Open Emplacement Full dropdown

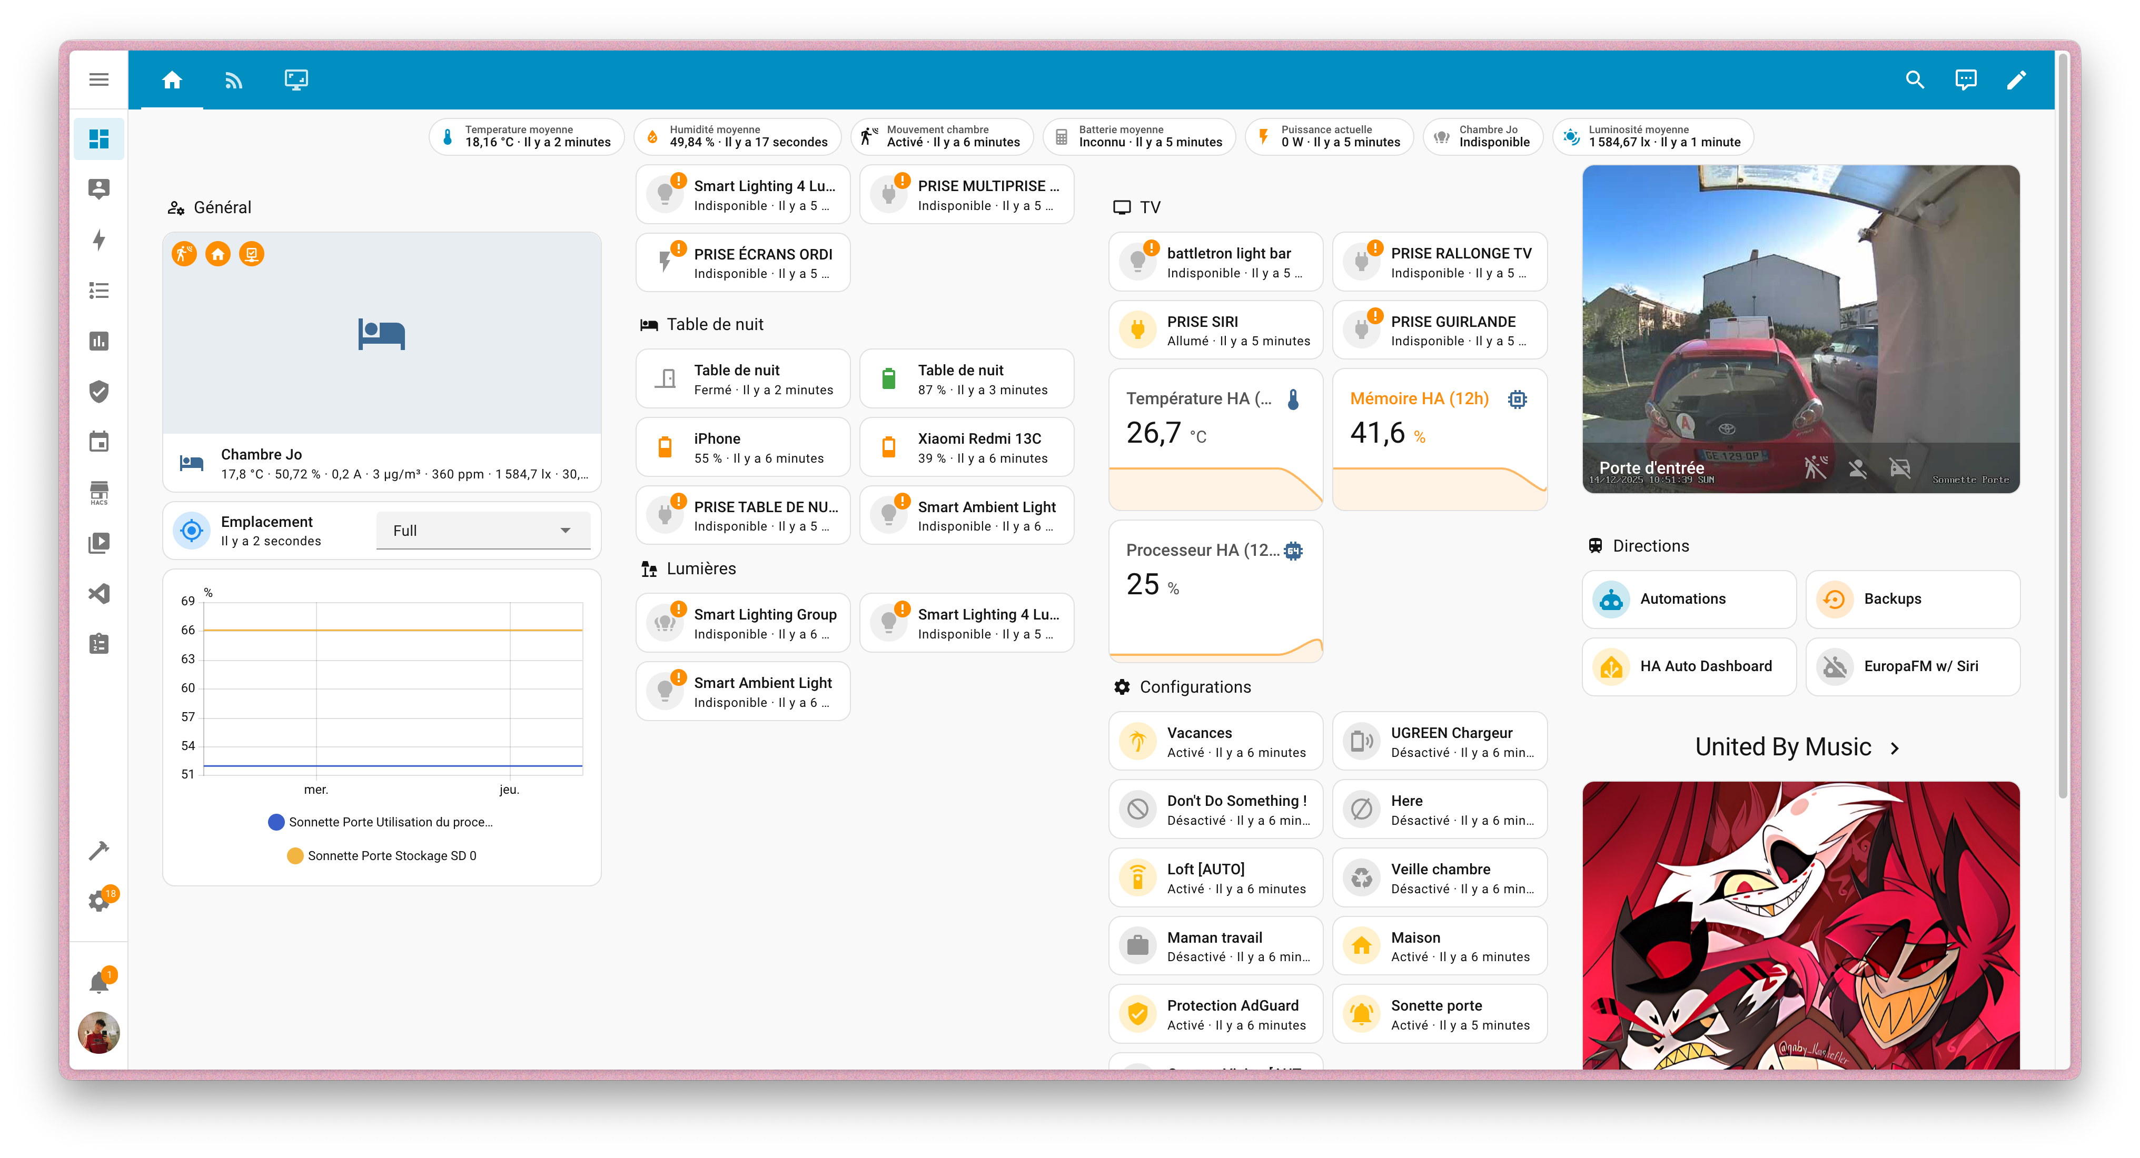coord(483,530)
